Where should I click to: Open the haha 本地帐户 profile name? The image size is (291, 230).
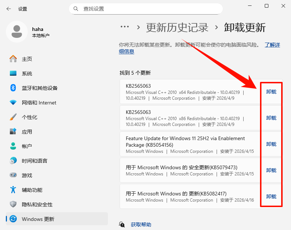pos(40,32)
